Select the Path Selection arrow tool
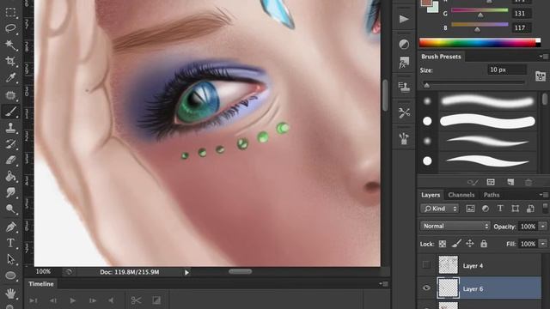Image resolution: width=550 pixels, height=309 pixels. (10, 259)
